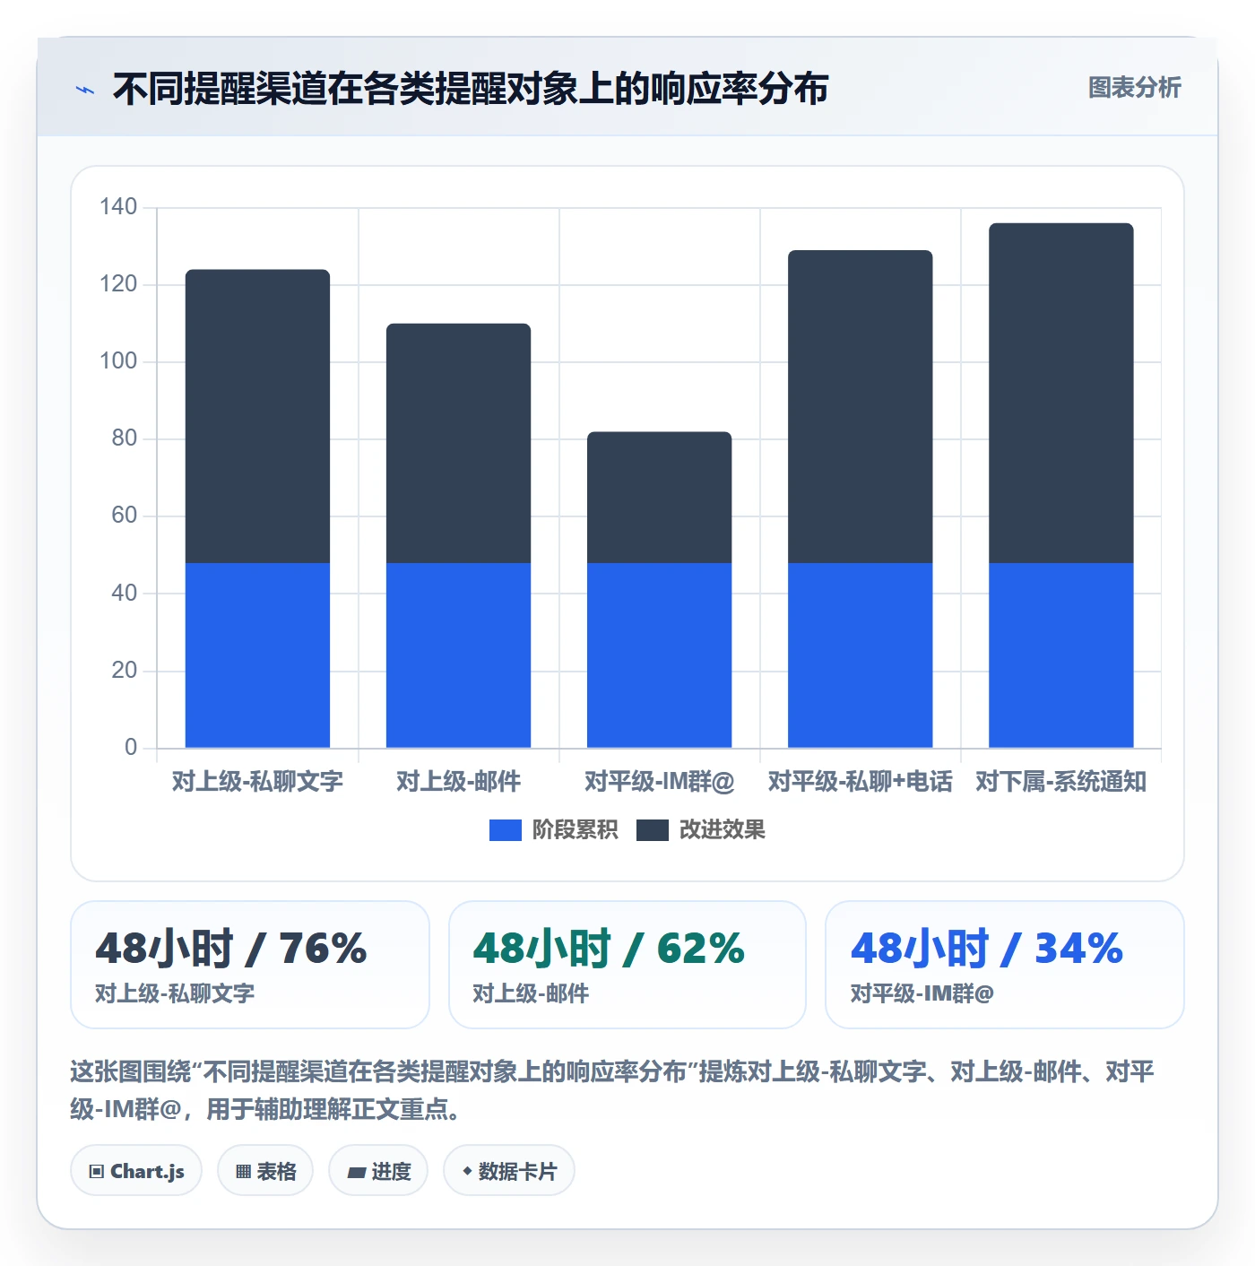Toggle the 改进效果 legend entry

pyautogui.click(x=701, y=830)
